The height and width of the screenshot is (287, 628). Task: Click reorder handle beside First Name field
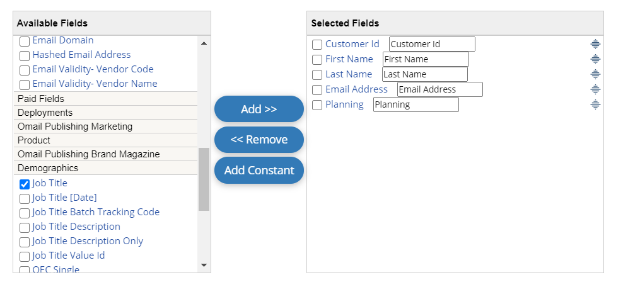click(x=595, y=59)
